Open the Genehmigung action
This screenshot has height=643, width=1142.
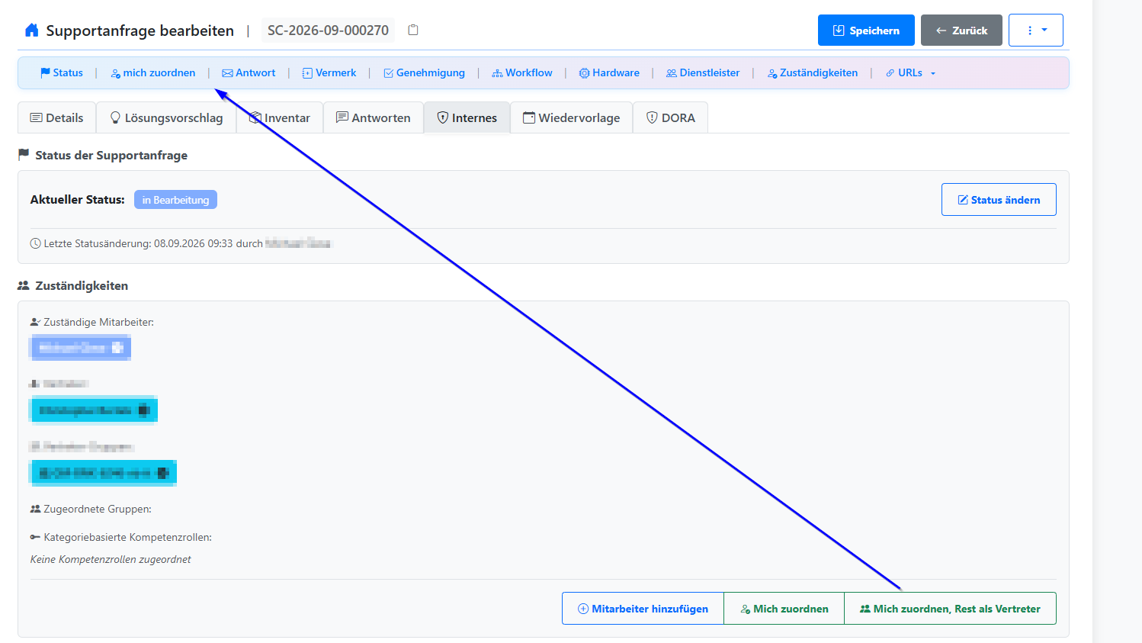tap(424, 73)
